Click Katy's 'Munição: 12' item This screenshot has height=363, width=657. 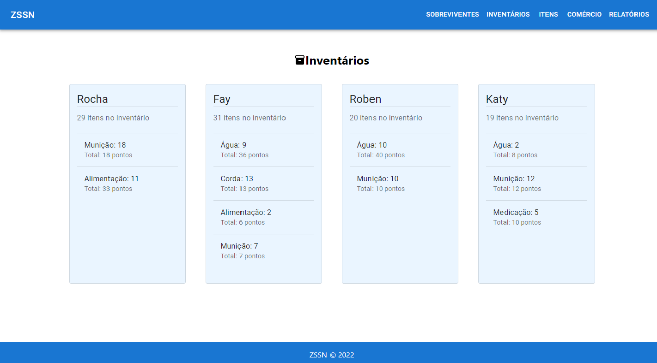tap(514, 179)
